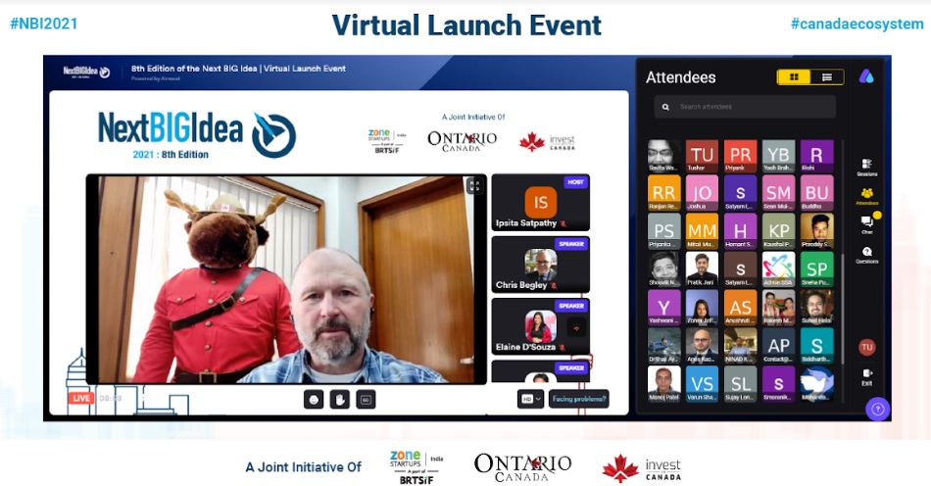Screen dimensions: 931x486
Task: Open attendee SL tile
Action: (740, 384)
